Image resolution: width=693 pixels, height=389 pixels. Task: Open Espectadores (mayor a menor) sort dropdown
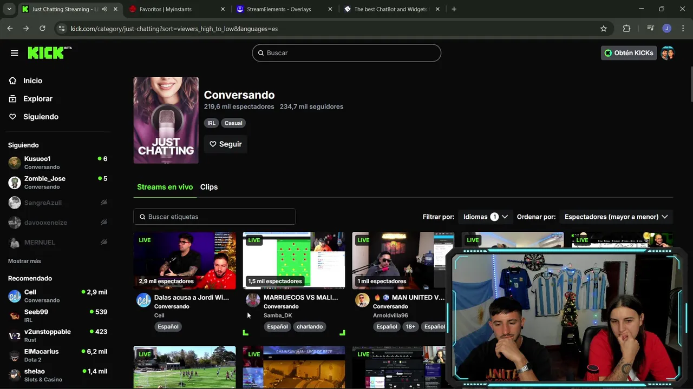tap(616, 217)
